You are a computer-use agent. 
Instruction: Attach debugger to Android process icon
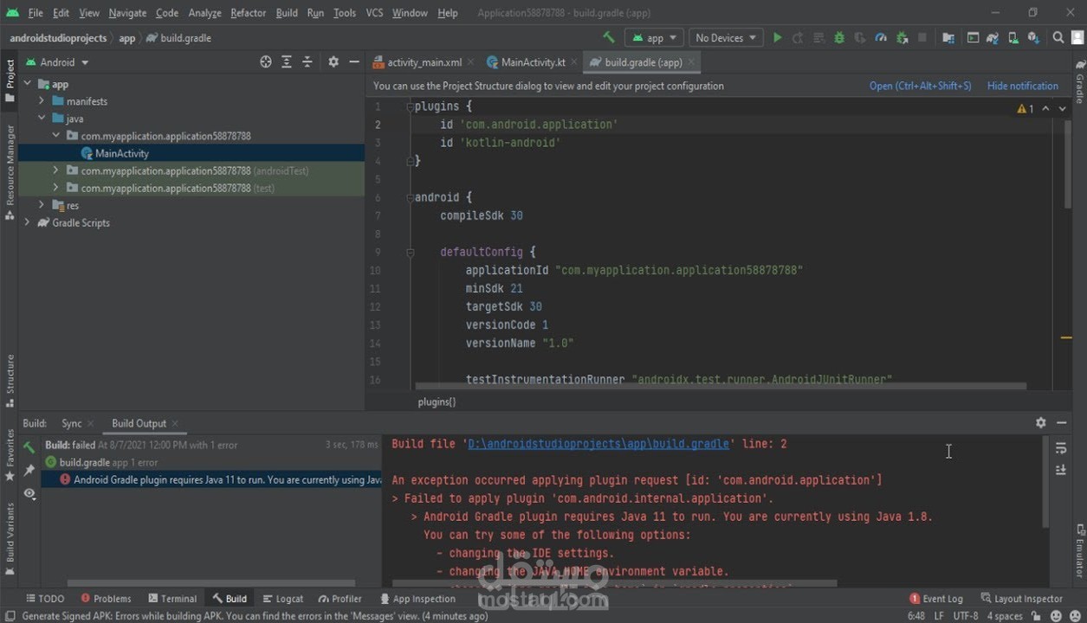pos(902,38)
